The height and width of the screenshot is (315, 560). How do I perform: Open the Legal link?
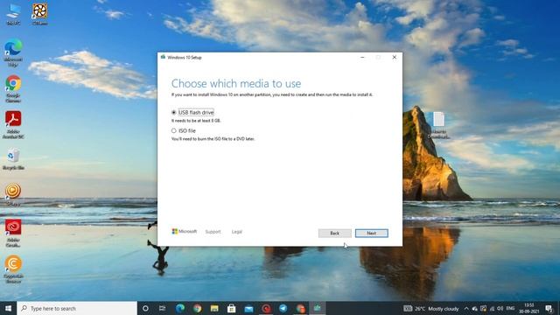(x=237, y=232)
